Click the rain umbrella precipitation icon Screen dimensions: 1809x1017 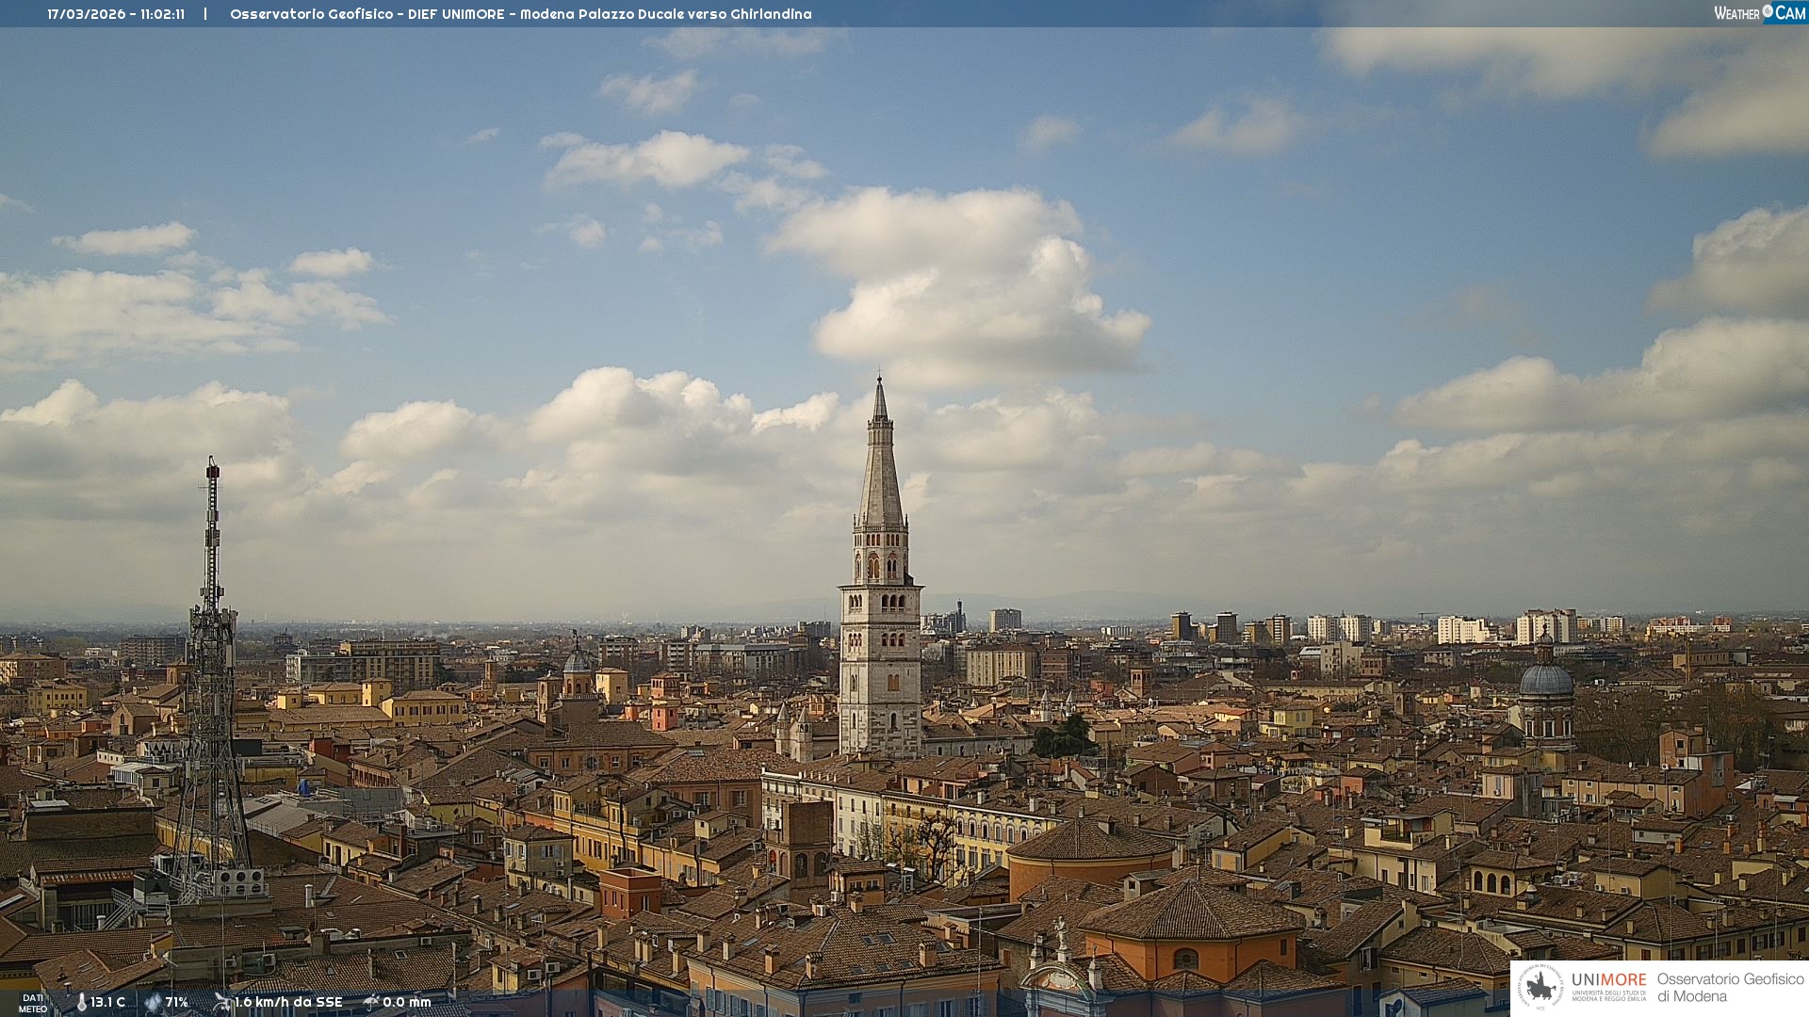pyautogui.click(x=371, y=1002)
